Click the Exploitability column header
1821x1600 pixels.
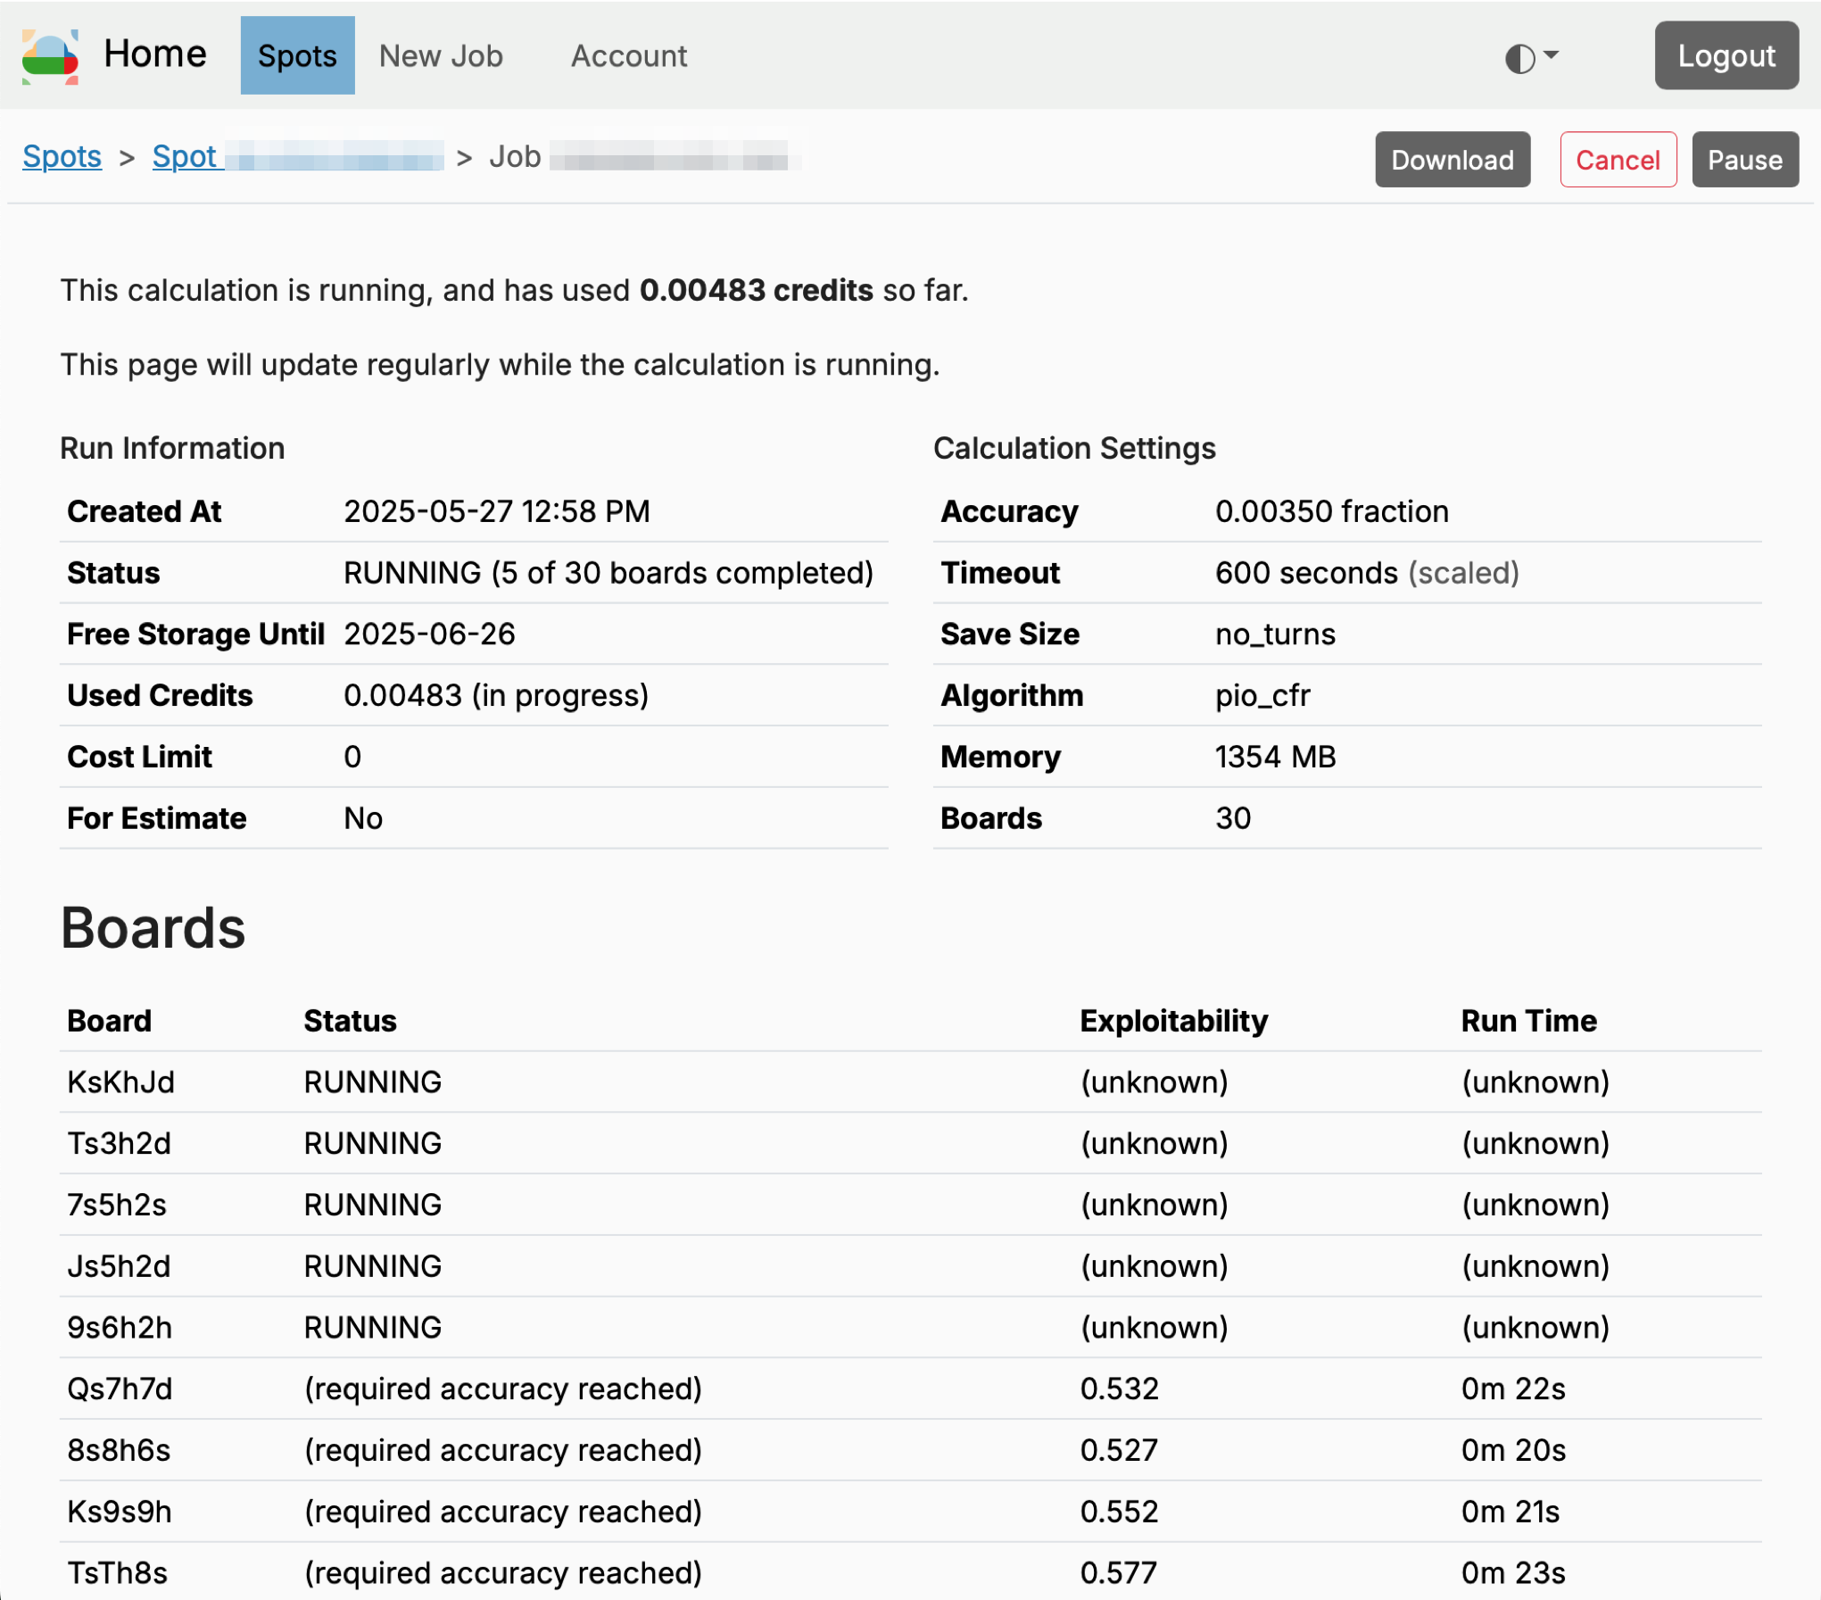point(1173,1021)
